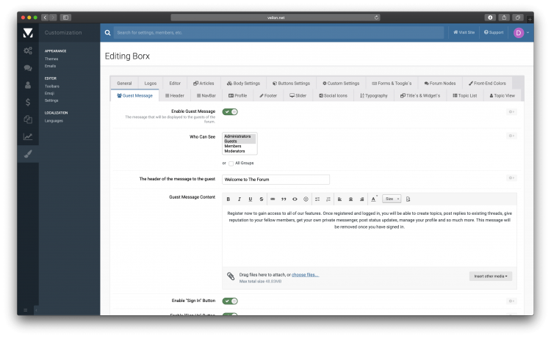Collapse the admin sidebar with the arrow

pos(36,310)
